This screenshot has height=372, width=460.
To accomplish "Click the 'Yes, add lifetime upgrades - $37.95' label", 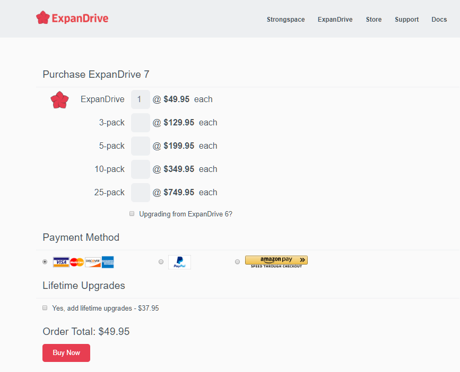I will [x=106, y=308].
